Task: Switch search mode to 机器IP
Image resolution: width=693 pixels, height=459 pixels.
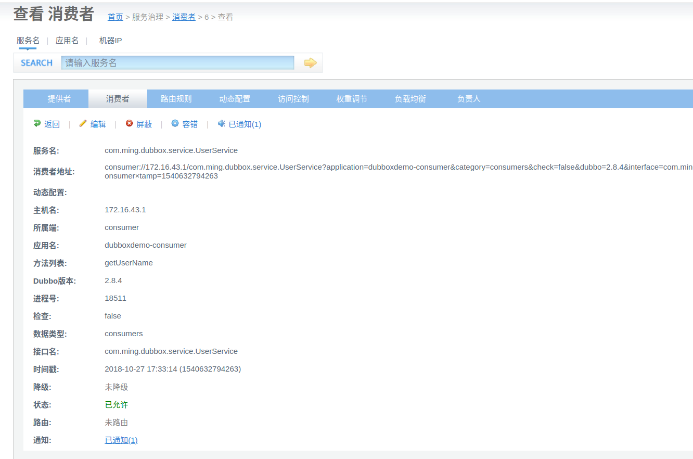Action: [110, 40]
